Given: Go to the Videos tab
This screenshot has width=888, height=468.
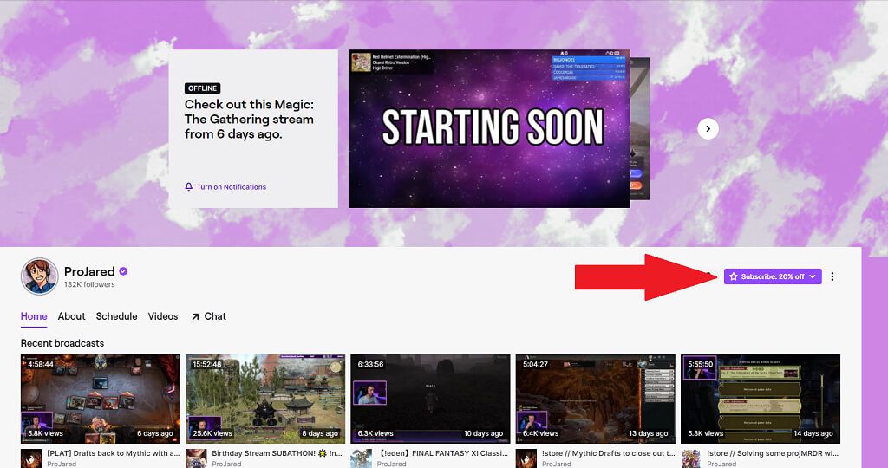Looking at the screenshot, I should click(163, 316).
